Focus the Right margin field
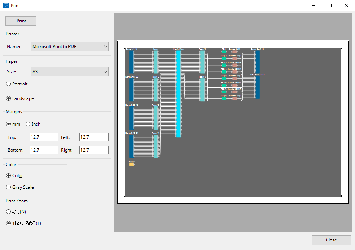 94,150
